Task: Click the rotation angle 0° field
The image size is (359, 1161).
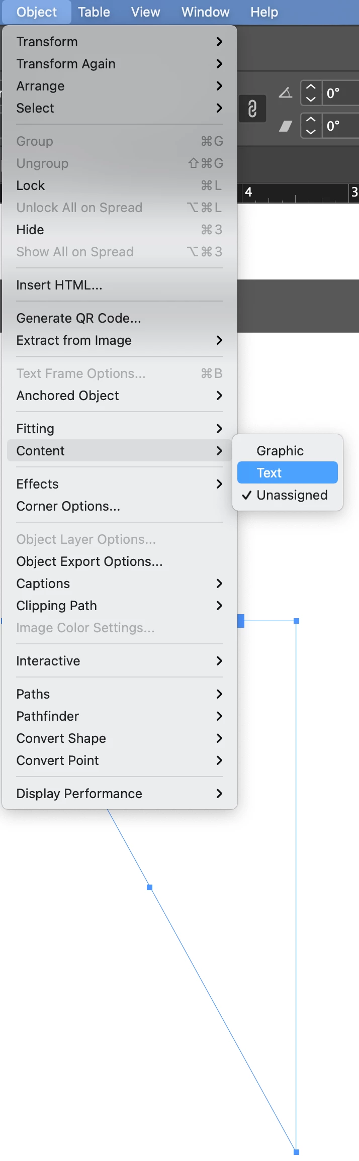Action: pyautogui.click(x=340, y=93)
